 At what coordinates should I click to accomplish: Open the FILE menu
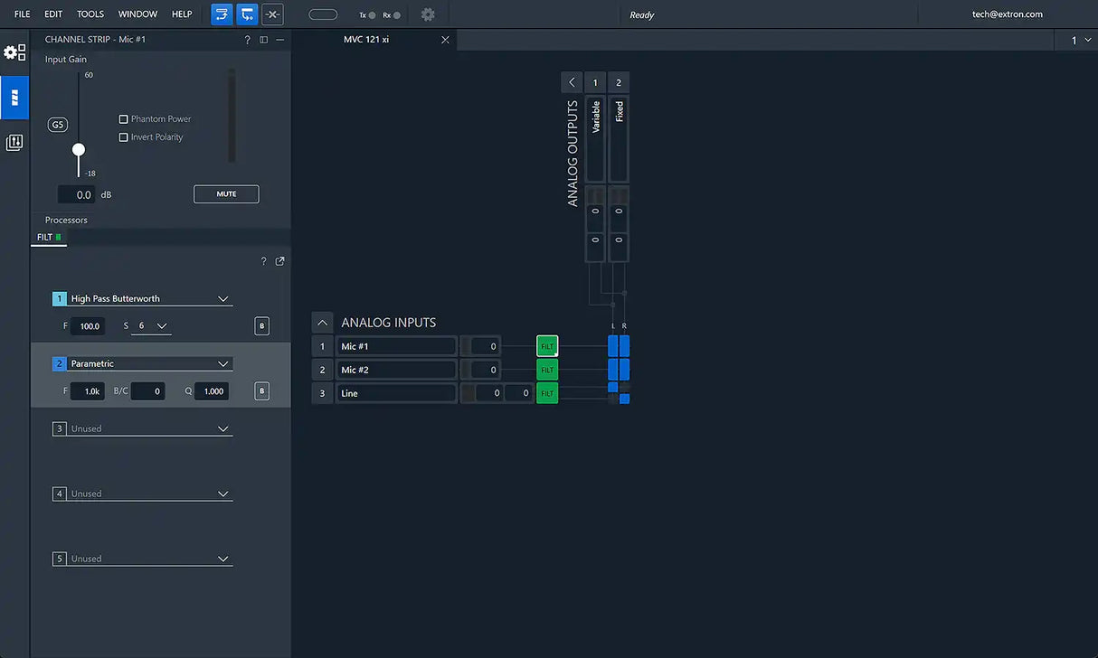click(22, 14)
